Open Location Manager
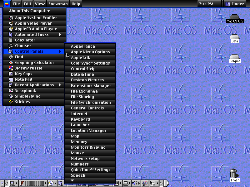The width and height of the screenshot is (250, 187). [90, 130]
